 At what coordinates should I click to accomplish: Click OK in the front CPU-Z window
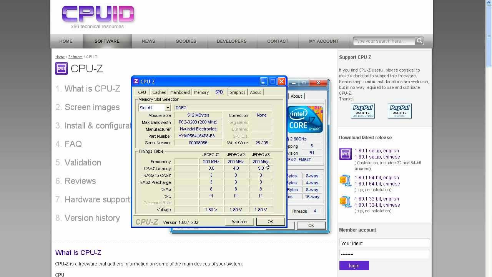[x=270, y=222]
